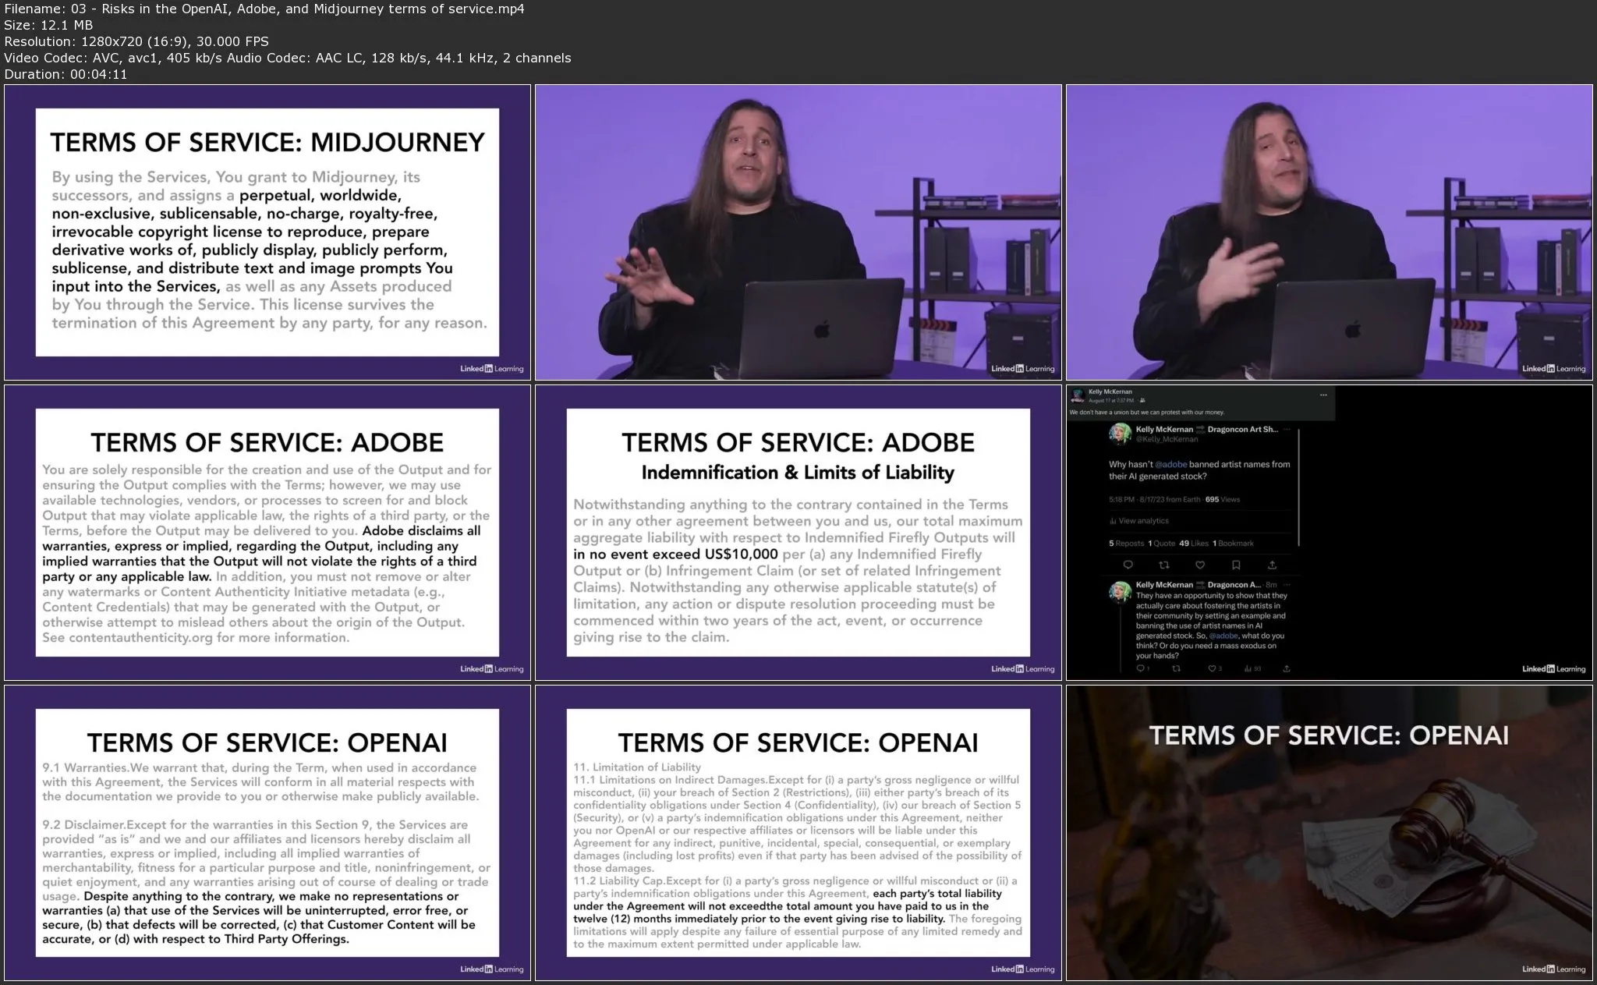The image size is (1597, 985).
Task: Click the Filename line in the header
Action: click(x=264, y=9)
